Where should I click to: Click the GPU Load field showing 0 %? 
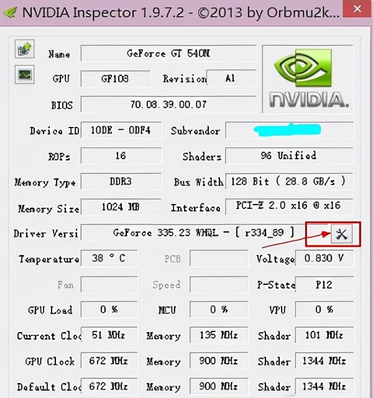coord(109,310)
